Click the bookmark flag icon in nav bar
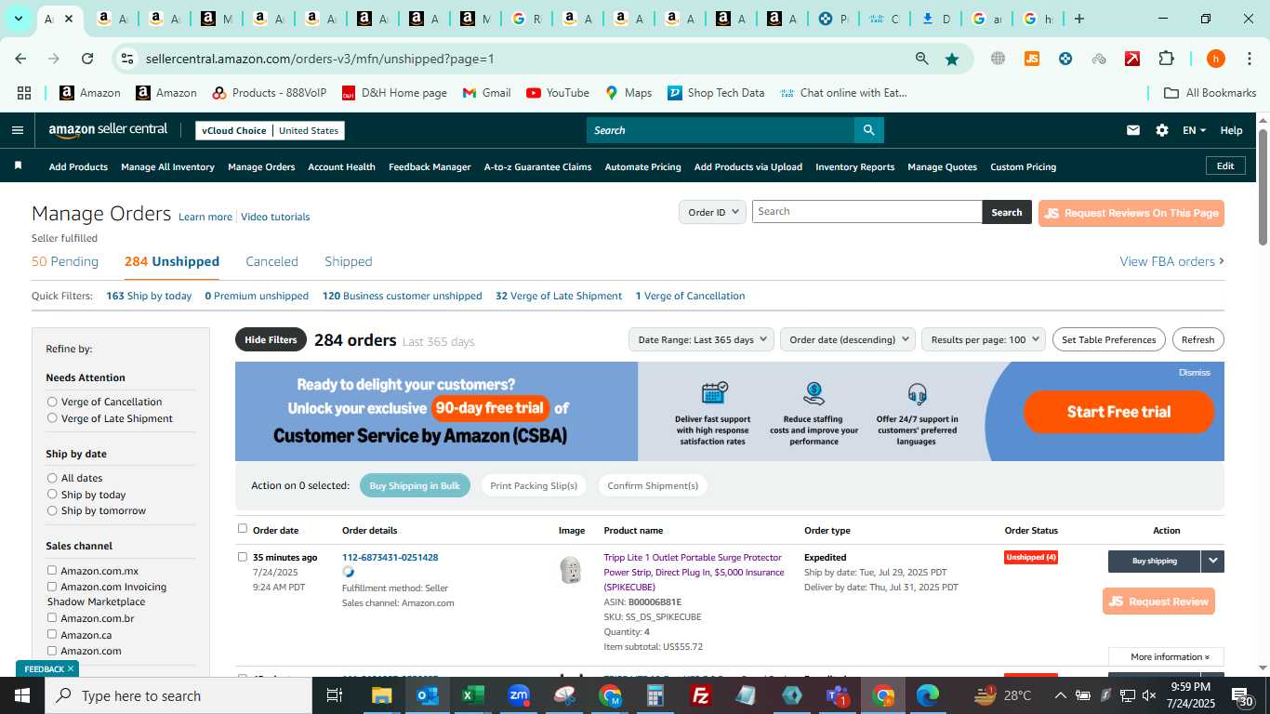1270x714 pixels. point(18,165)
